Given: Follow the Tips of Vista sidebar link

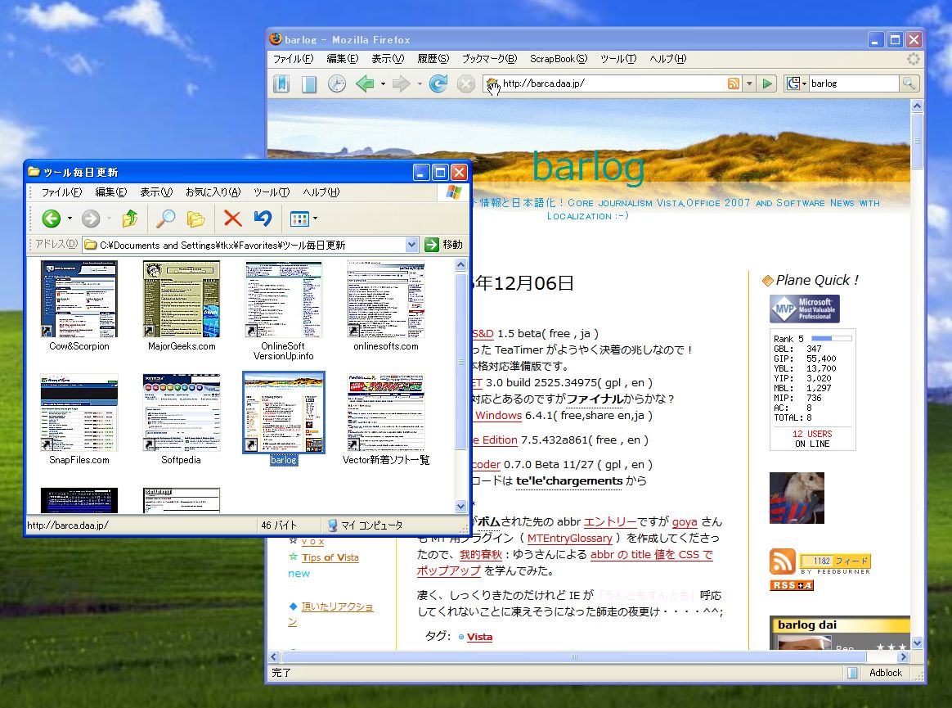Looking at the screenshot, I should point(330,557).
